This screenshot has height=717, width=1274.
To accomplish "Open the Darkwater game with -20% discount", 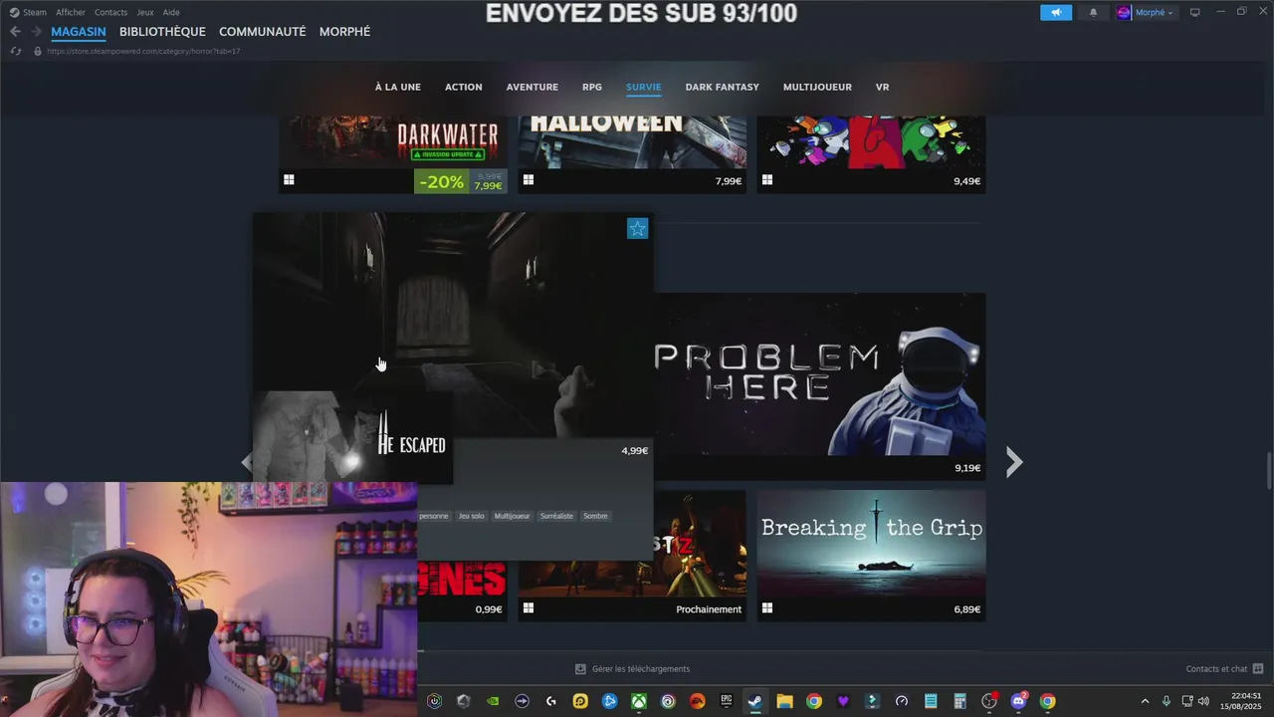I will (x=393, y=154).
